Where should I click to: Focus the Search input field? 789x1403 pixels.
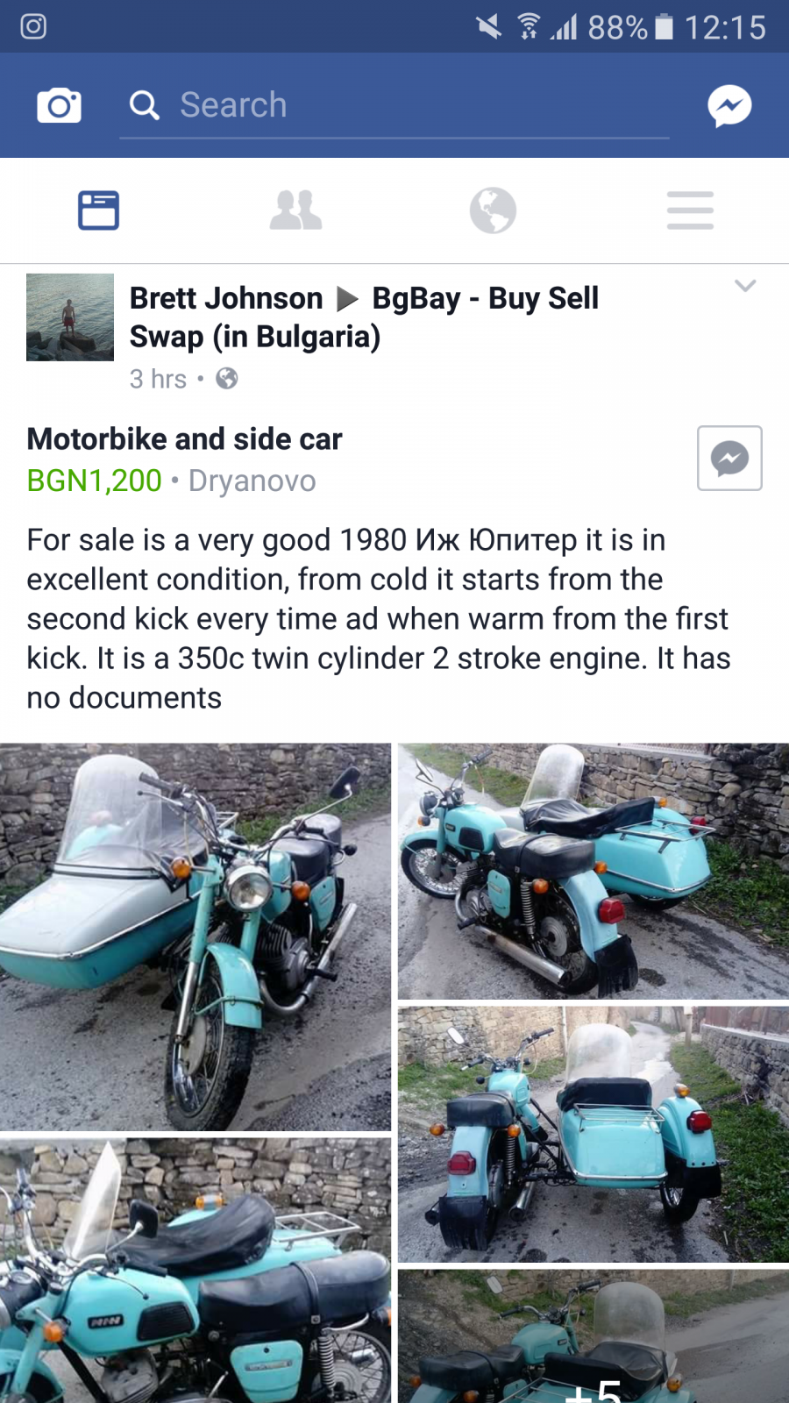tap(394, 105)
